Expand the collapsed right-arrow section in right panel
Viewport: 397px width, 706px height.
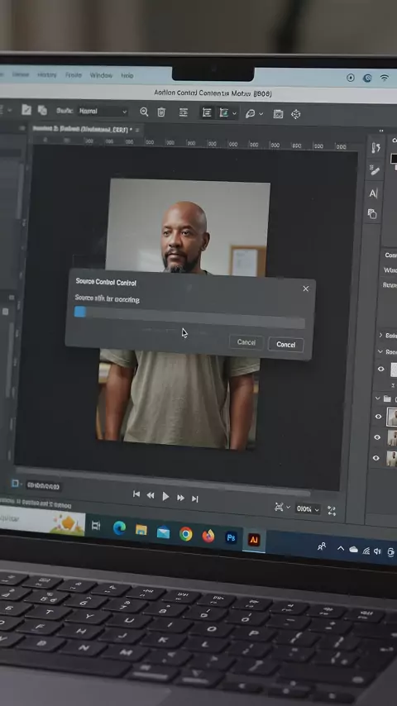pos(380,335)
